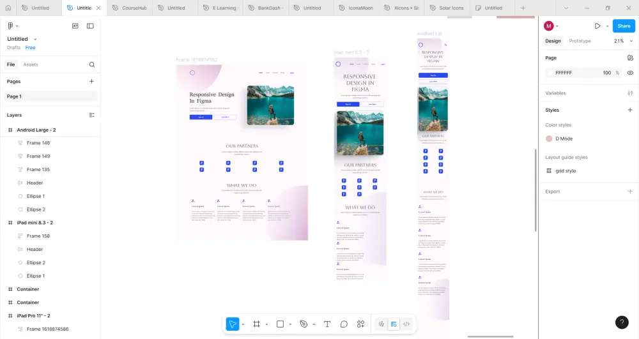Select the Text tool
The height and width of the screenshot is (339, 639).
pyautogui.click(x=327, y=324)
